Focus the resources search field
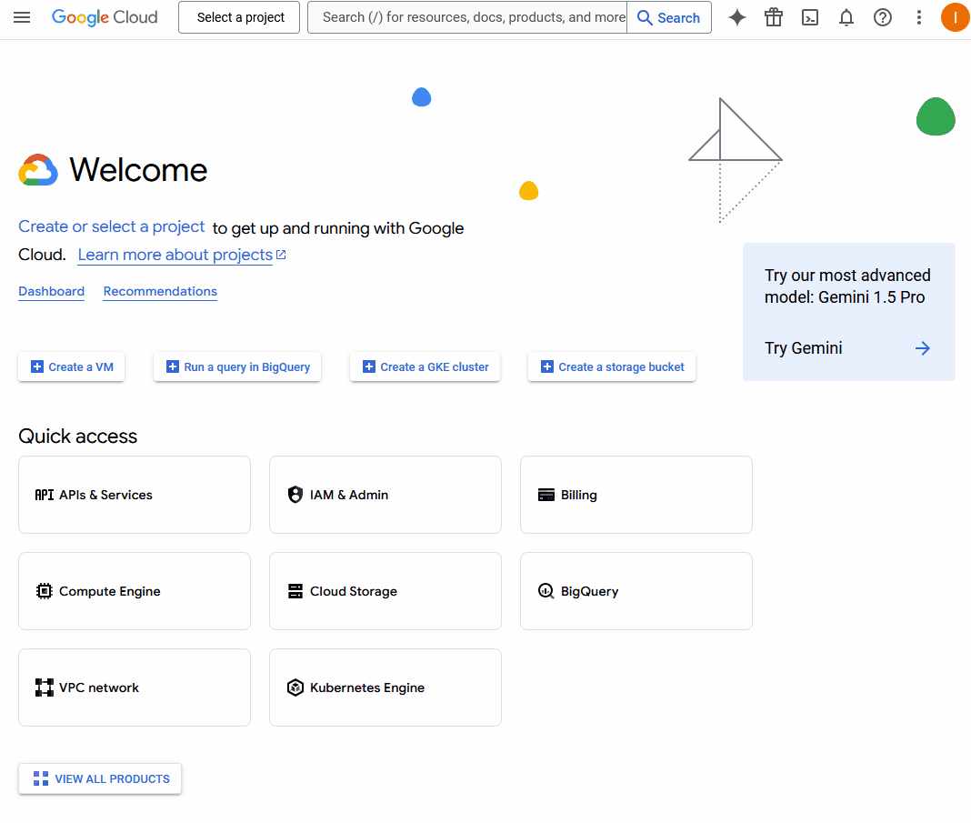Screen dimensions: 971x823 click(x=467, y=17)
